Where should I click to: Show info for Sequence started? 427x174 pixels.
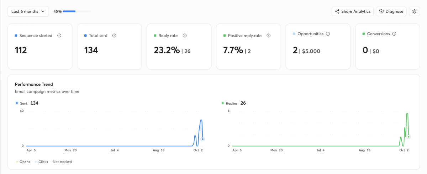[x=59, y=36]
